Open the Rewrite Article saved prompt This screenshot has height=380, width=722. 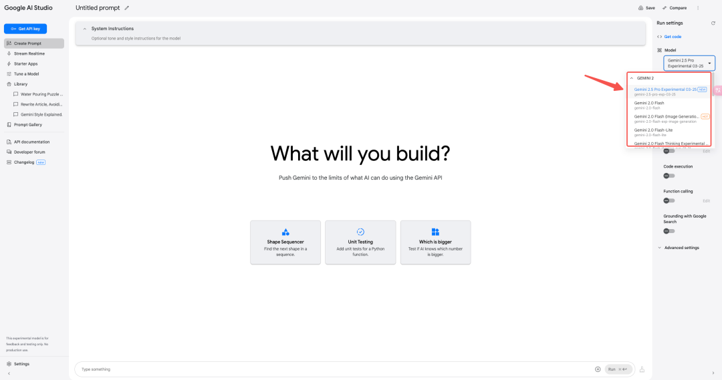37,104
